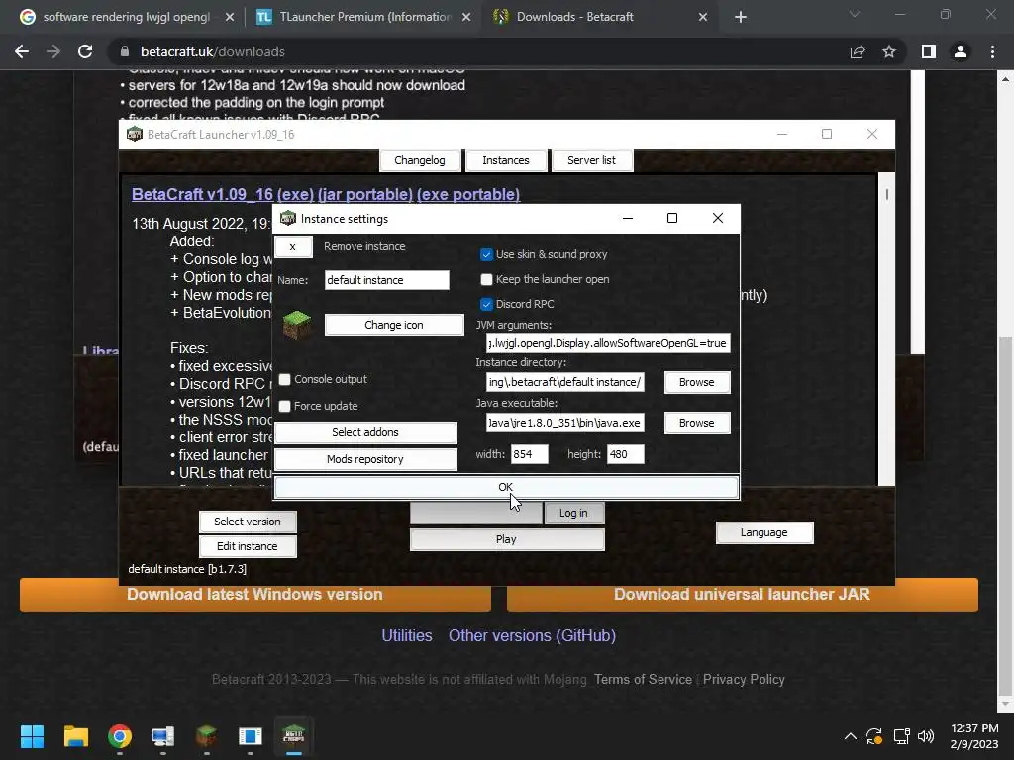The image size is (1014, 760).
Task: Show hidden tray icons chevron
Action: 851,736
